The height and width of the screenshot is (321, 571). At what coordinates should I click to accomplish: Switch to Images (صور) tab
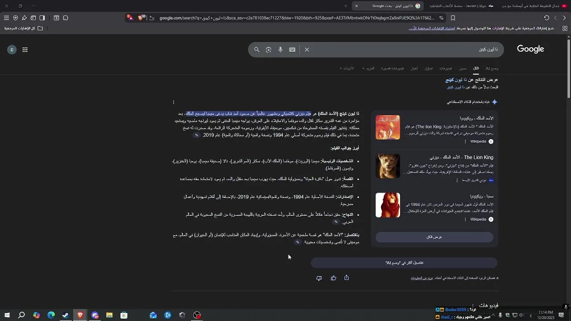click(x=463, y=68)
